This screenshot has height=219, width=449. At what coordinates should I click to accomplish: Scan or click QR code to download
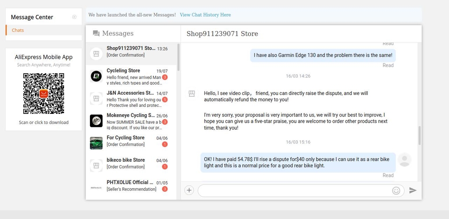43,93
